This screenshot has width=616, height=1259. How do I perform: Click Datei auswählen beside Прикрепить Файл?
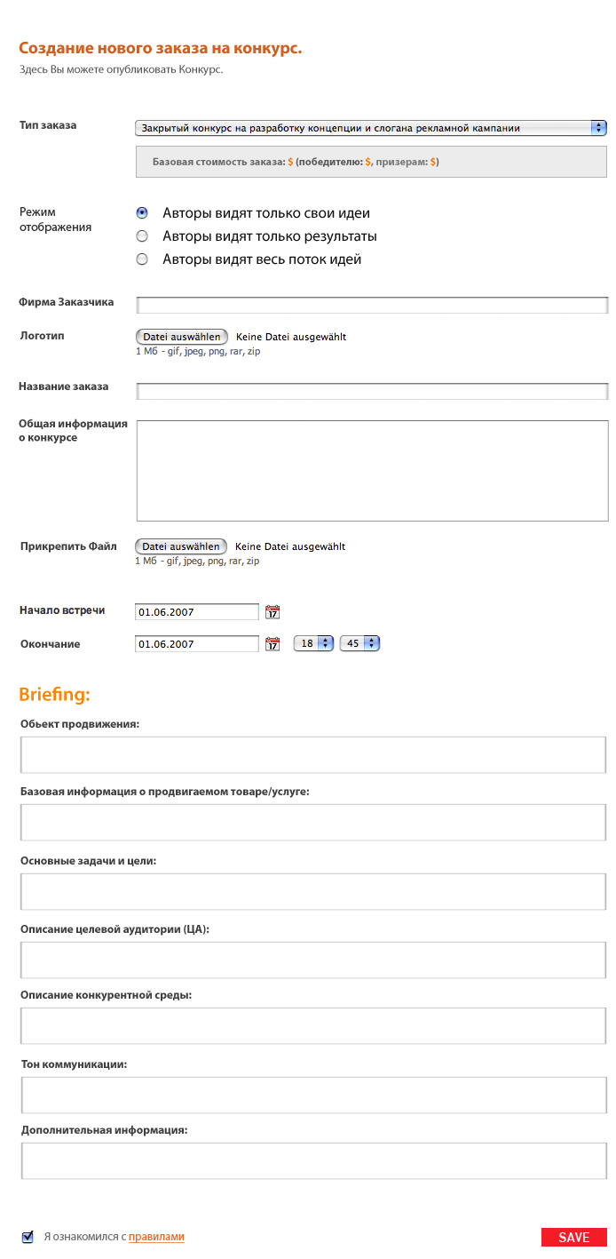(180, 546)
